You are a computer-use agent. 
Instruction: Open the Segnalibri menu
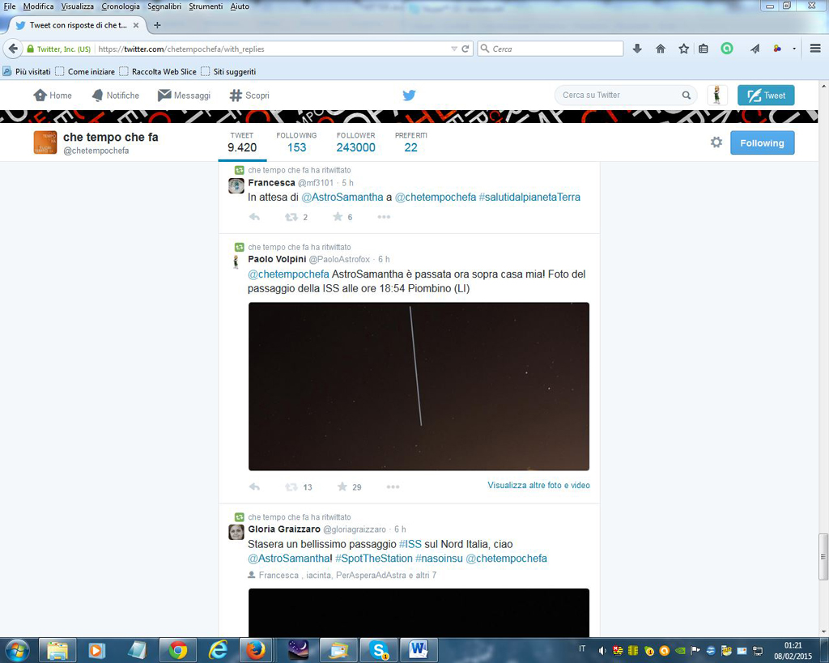pyautogui.click(x=164, y=6)
